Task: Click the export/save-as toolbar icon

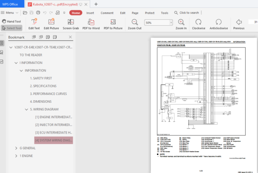Action: [x=58, y=12]
